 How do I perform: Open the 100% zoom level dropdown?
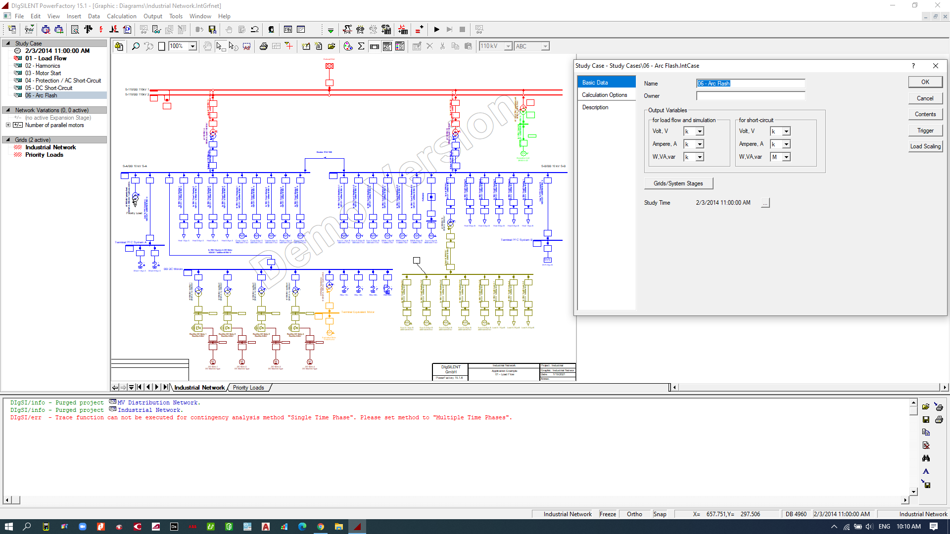[x=193, y=46]
